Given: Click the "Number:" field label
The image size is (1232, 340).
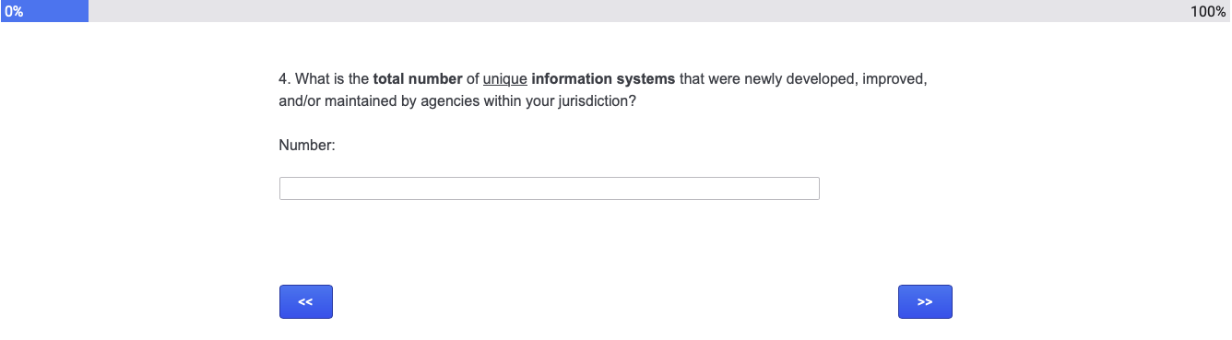Looking at the screenshot, I should pos(307,145).
